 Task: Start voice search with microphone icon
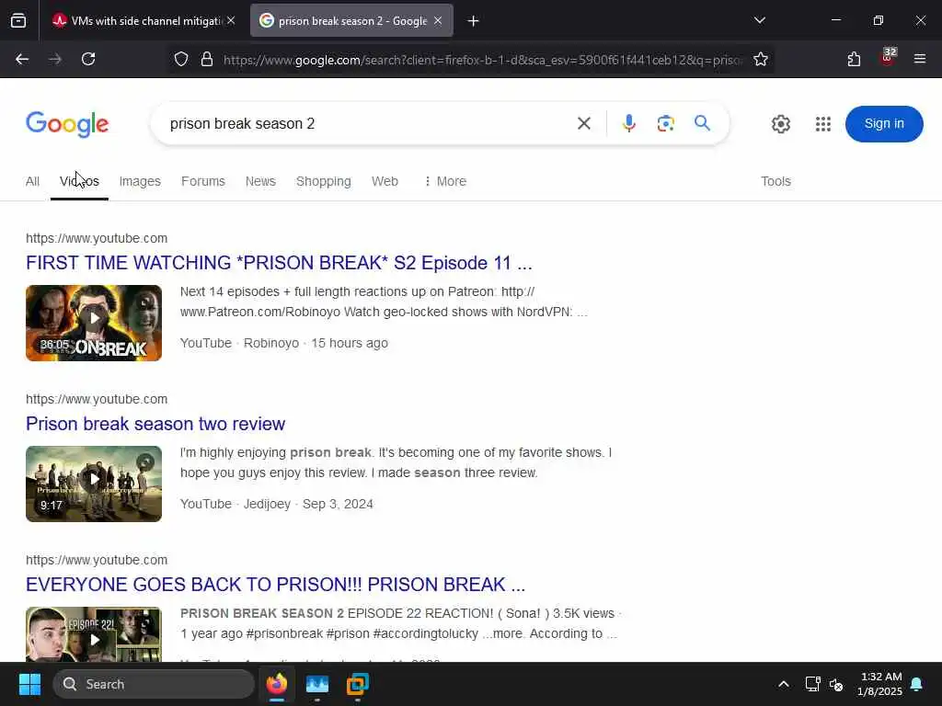tap(629, 124)
